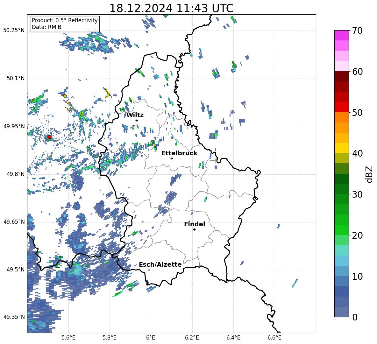Click the 50 tick on the colorbar
Screen dimensions: 377x344
click(x=357, y=112)
